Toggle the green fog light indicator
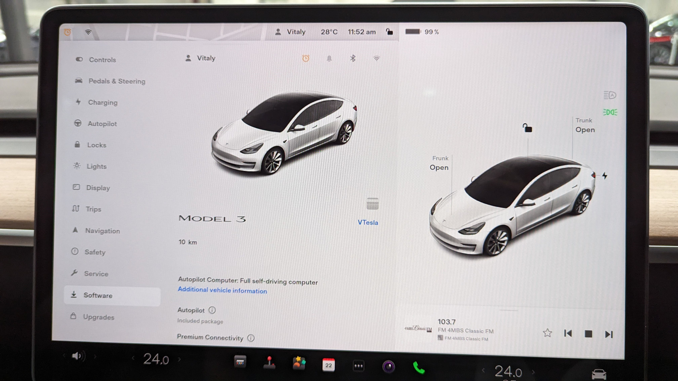678x381 pixels. click(610, 112)
